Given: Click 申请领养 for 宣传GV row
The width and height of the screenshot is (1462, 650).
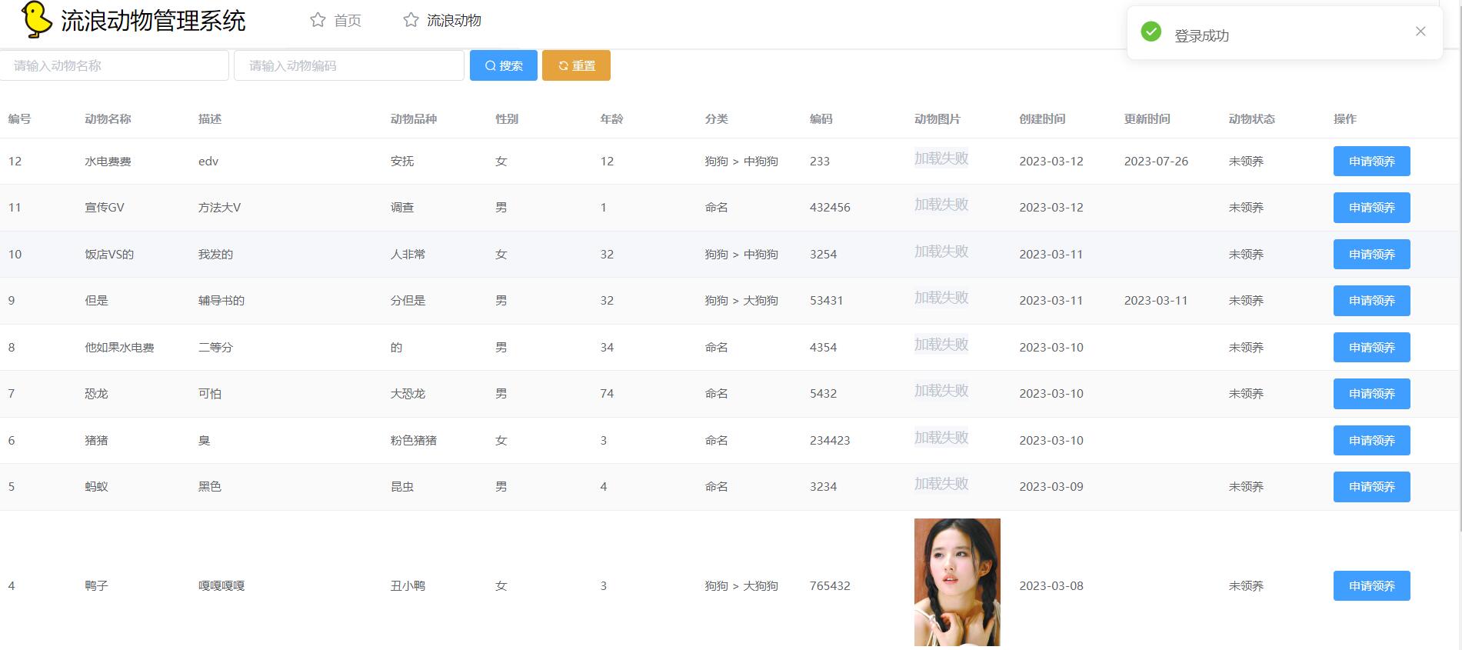Looking at the screenshot, I should [1371, 208].
